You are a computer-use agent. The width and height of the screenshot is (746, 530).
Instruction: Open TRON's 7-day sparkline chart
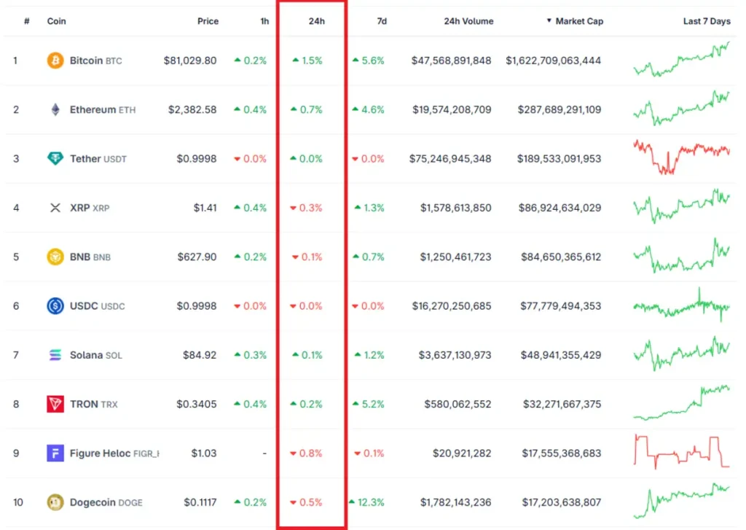pos(681,403)
